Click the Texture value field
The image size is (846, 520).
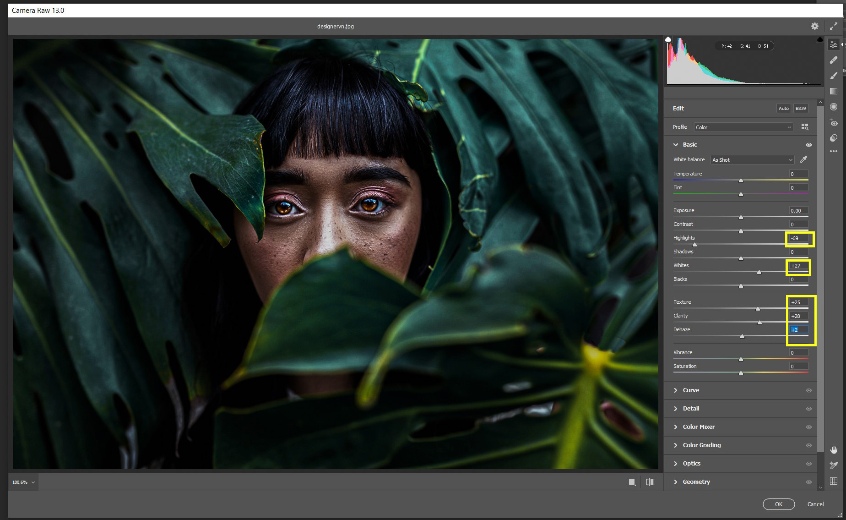(x=799, y=302)
